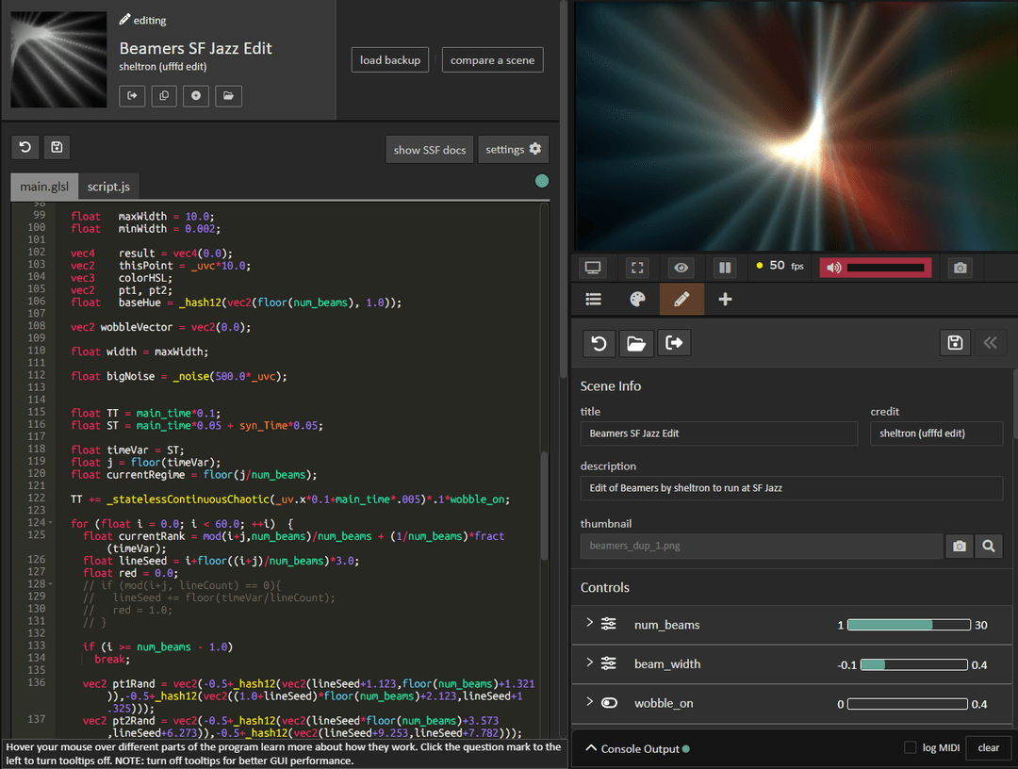The image size is (1018, 769).
Task: Click the undo icon in the Scene Info panel
Action: click(599, 343)
